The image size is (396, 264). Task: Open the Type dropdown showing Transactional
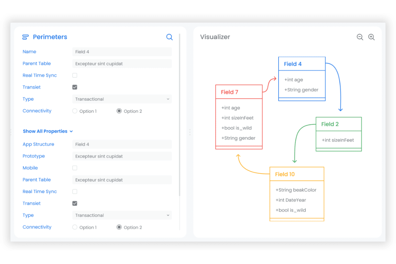122,99
